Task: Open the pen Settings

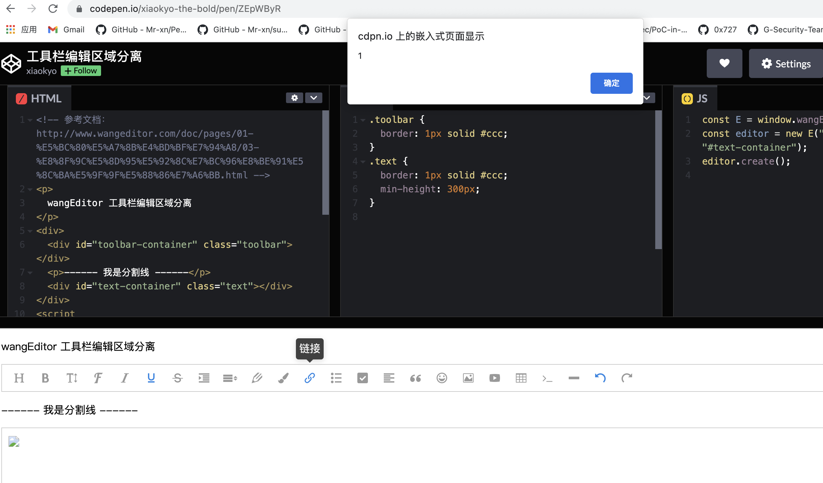Action: pos(786,63)
